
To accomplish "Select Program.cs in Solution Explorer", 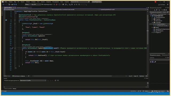I will (x=158, y=33).
